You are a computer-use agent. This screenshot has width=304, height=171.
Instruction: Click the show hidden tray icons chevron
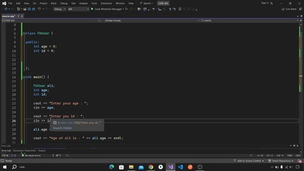272,167
